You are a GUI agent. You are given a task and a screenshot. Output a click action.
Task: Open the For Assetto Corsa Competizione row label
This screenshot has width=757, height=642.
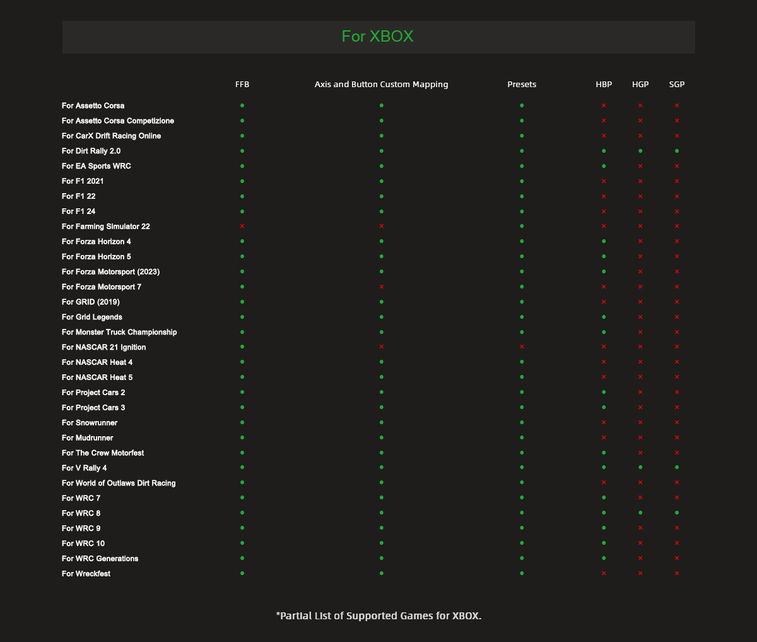[x=118, y=121]
